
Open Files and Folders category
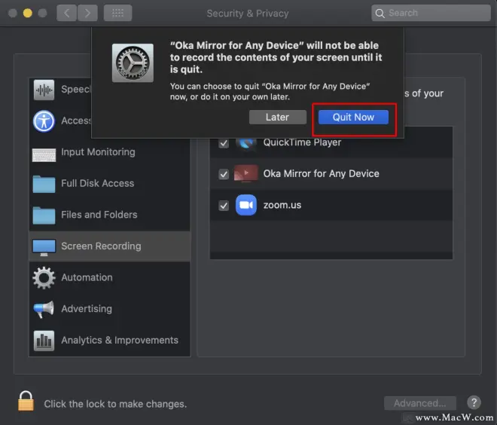[x=110, y=215]
